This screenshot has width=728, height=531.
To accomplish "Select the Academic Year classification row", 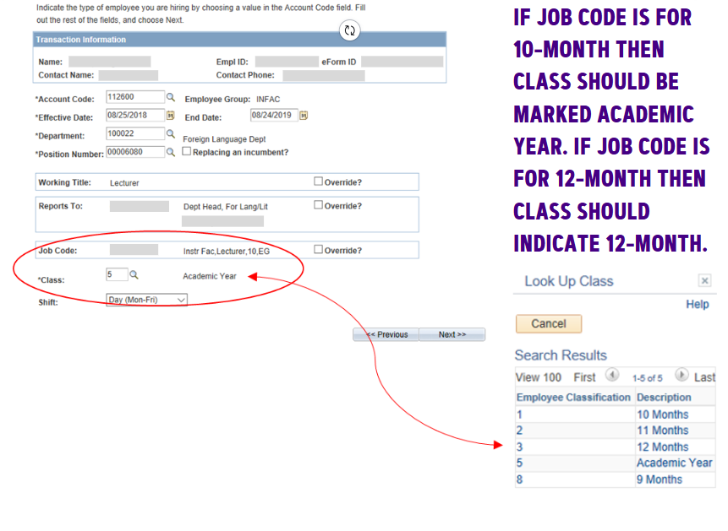I will [x=675, y=463].
